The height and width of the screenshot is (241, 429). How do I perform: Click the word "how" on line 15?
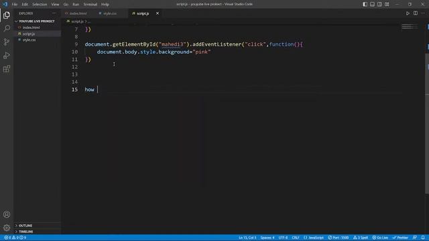[x=89, y=89]
